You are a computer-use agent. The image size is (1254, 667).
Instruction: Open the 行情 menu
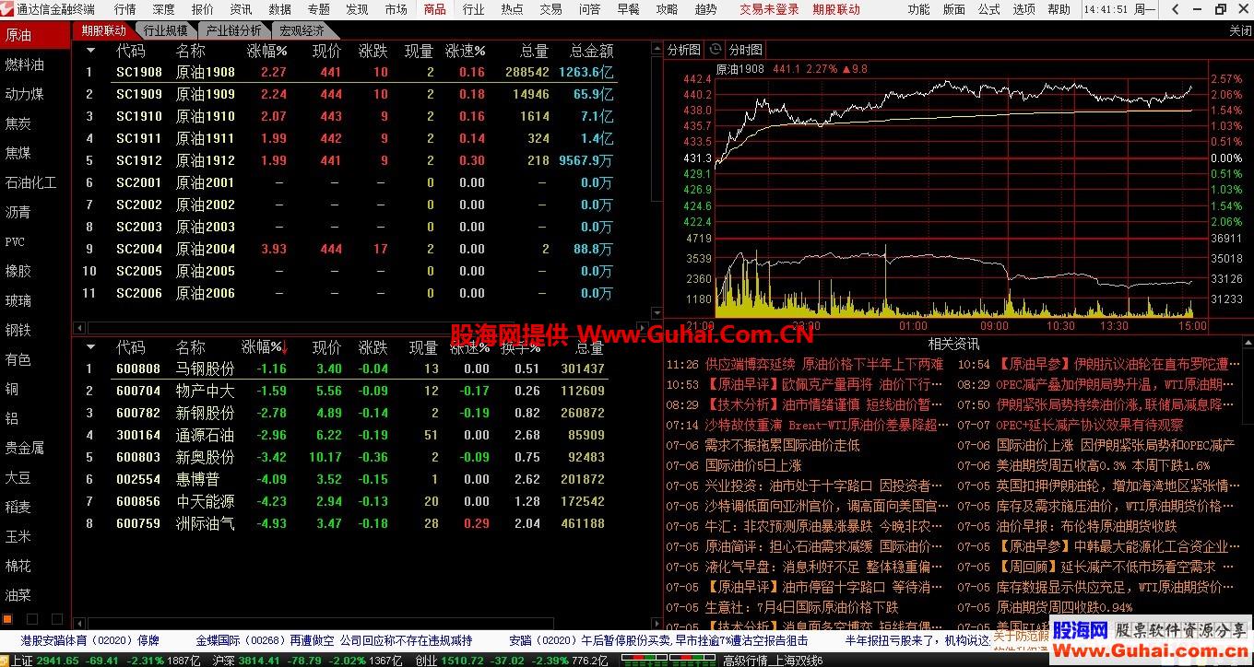(124, 9)
